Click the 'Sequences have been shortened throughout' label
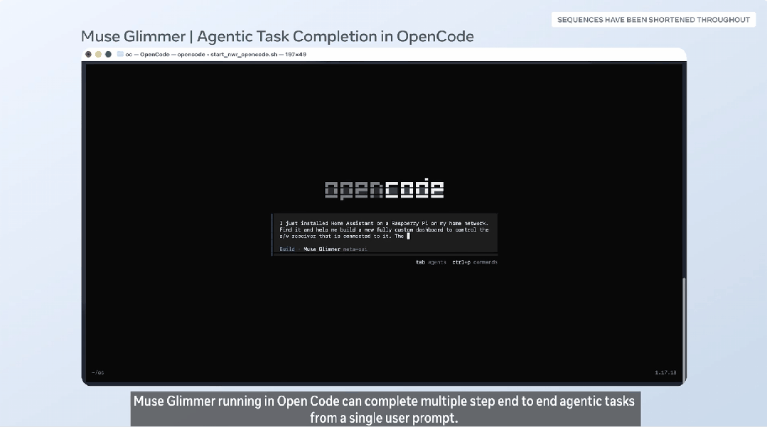Viewport: 767px width, 427px height. pos(653,20)
